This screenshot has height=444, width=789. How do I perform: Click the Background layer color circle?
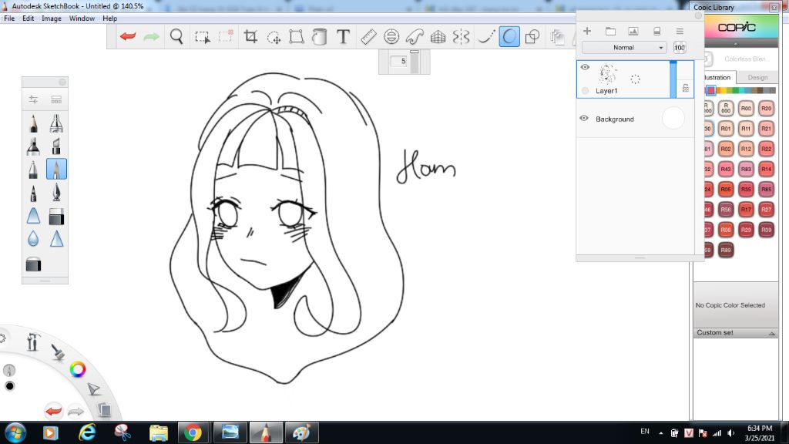coord(673,118)
